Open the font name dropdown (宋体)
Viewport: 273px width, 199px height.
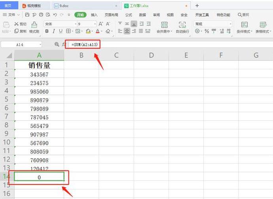tap(76, 24)
